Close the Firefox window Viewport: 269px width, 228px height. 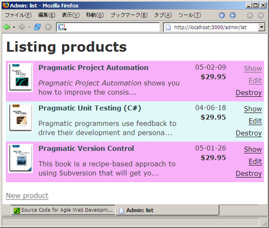263,5
